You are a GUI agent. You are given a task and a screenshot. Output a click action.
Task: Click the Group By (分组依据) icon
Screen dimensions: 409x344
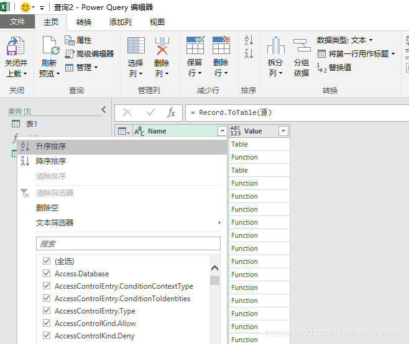point(302,45)
